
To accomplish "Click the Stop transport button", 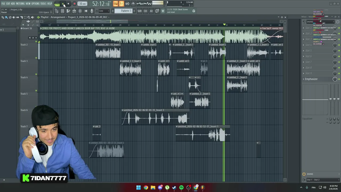I will (68, 4).
